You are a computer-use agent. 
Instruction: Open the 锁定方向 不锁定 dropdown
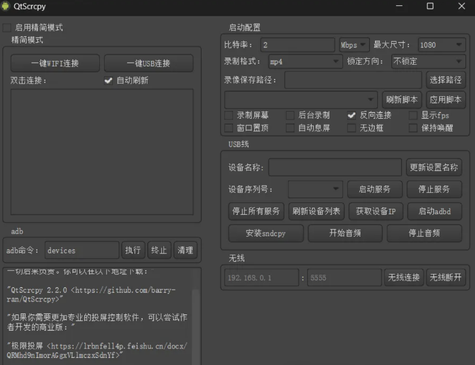pos(429,62)
